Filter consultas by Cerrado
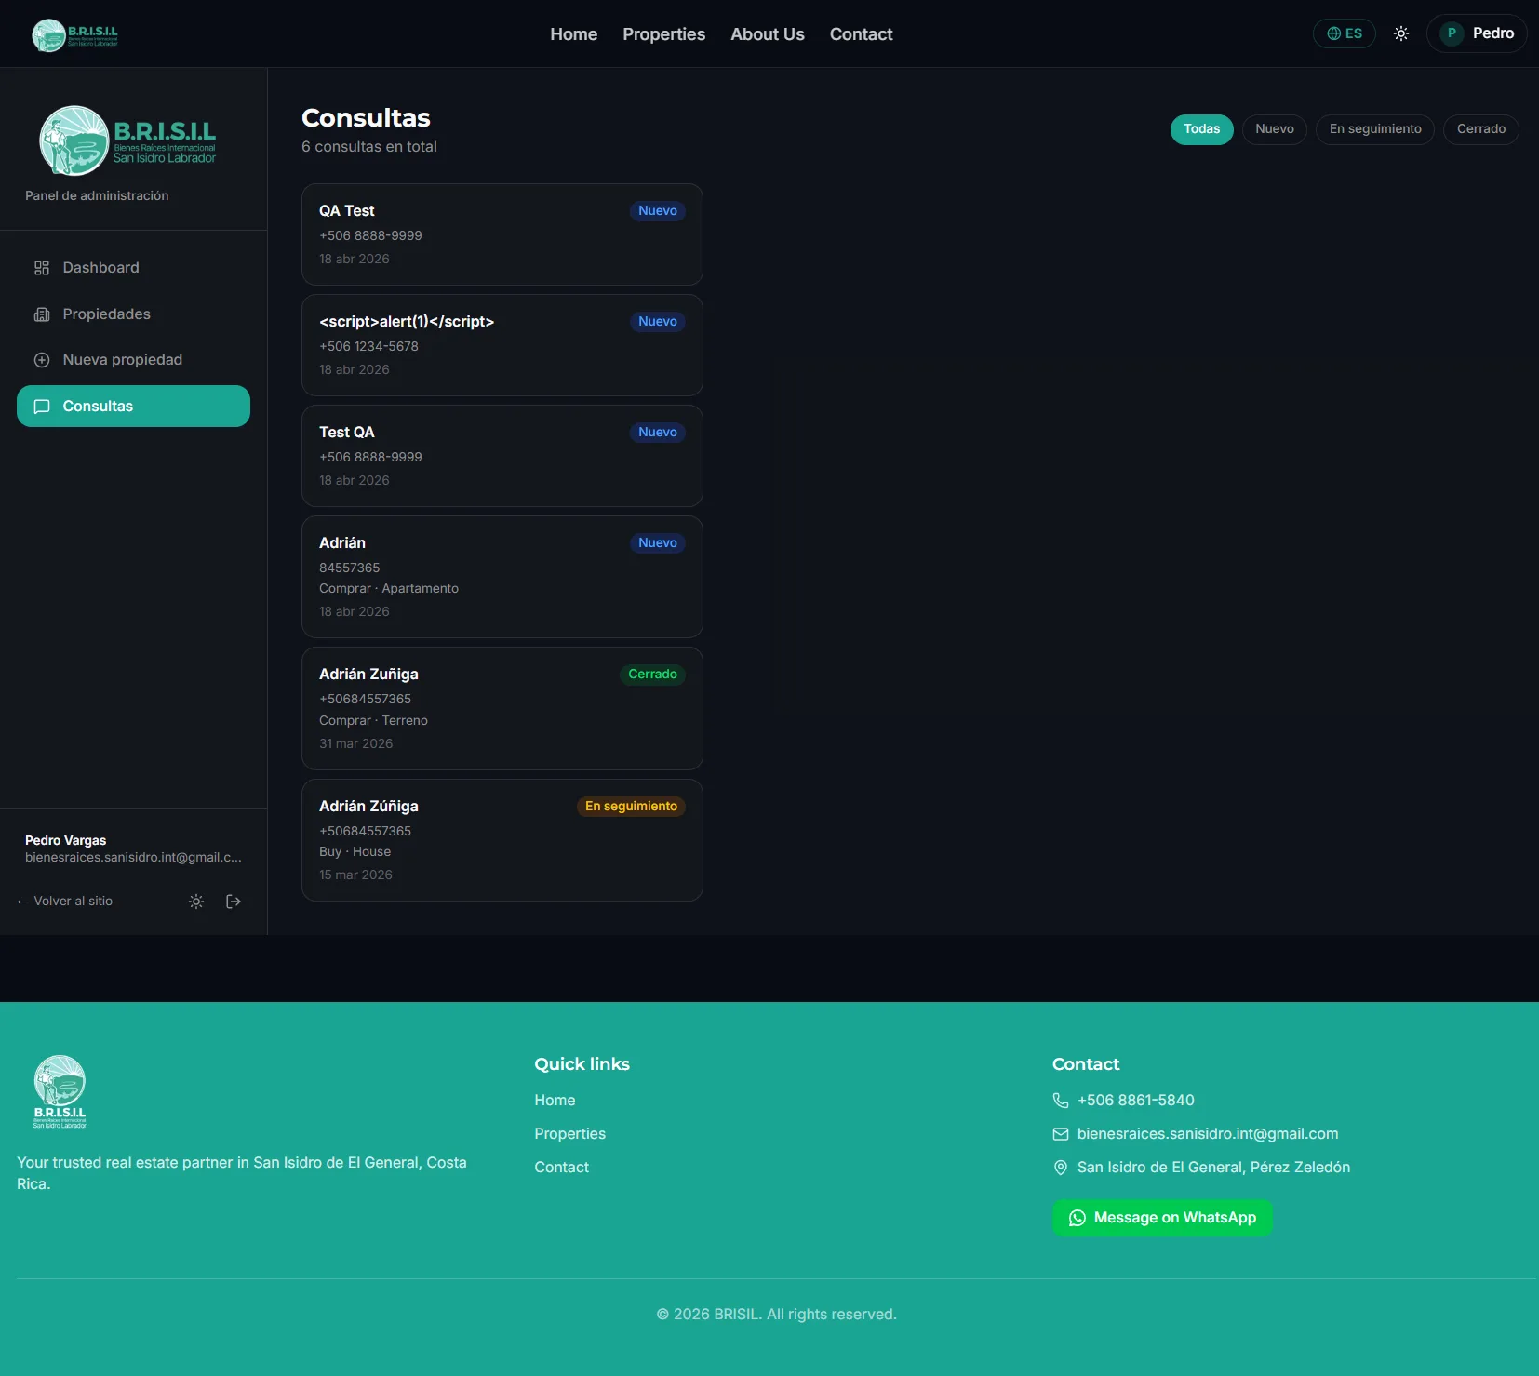The image size is (1539, 1376). [1481, 129]
